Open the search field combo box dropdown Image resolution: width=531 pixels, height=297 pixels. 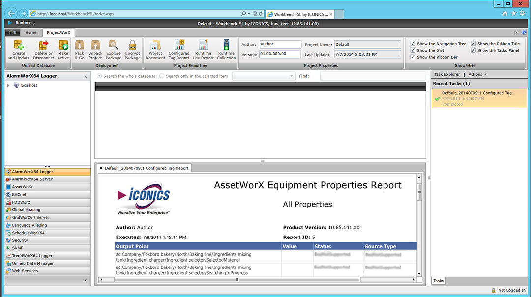pyautogui.click(x=292, y=76)
